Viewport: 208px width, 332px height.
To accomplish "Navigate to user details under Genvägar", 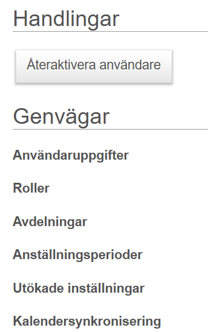I will [x=71, y=156].
